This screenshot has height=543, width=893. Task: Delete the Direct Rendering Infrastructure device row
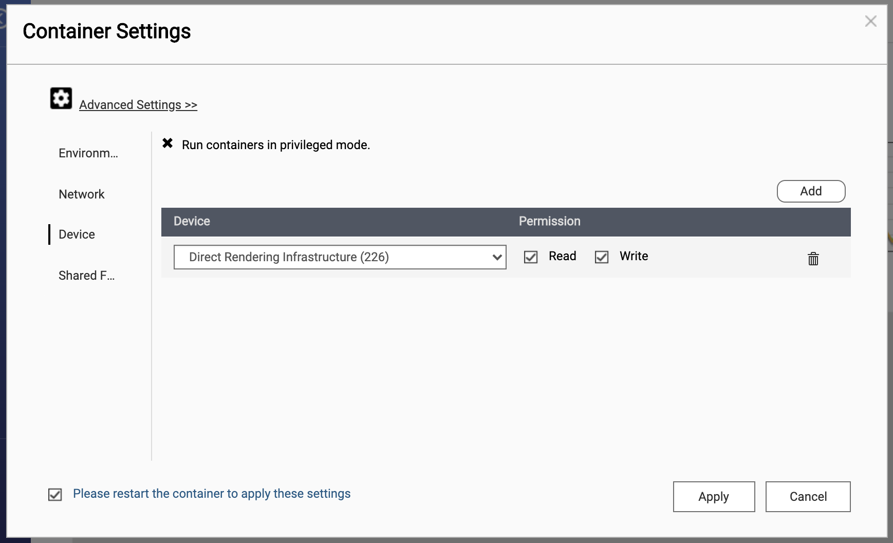pos(813,259)
